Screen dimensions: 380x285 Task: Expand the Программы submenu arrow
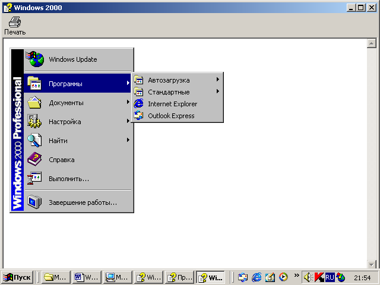(128, 83)
